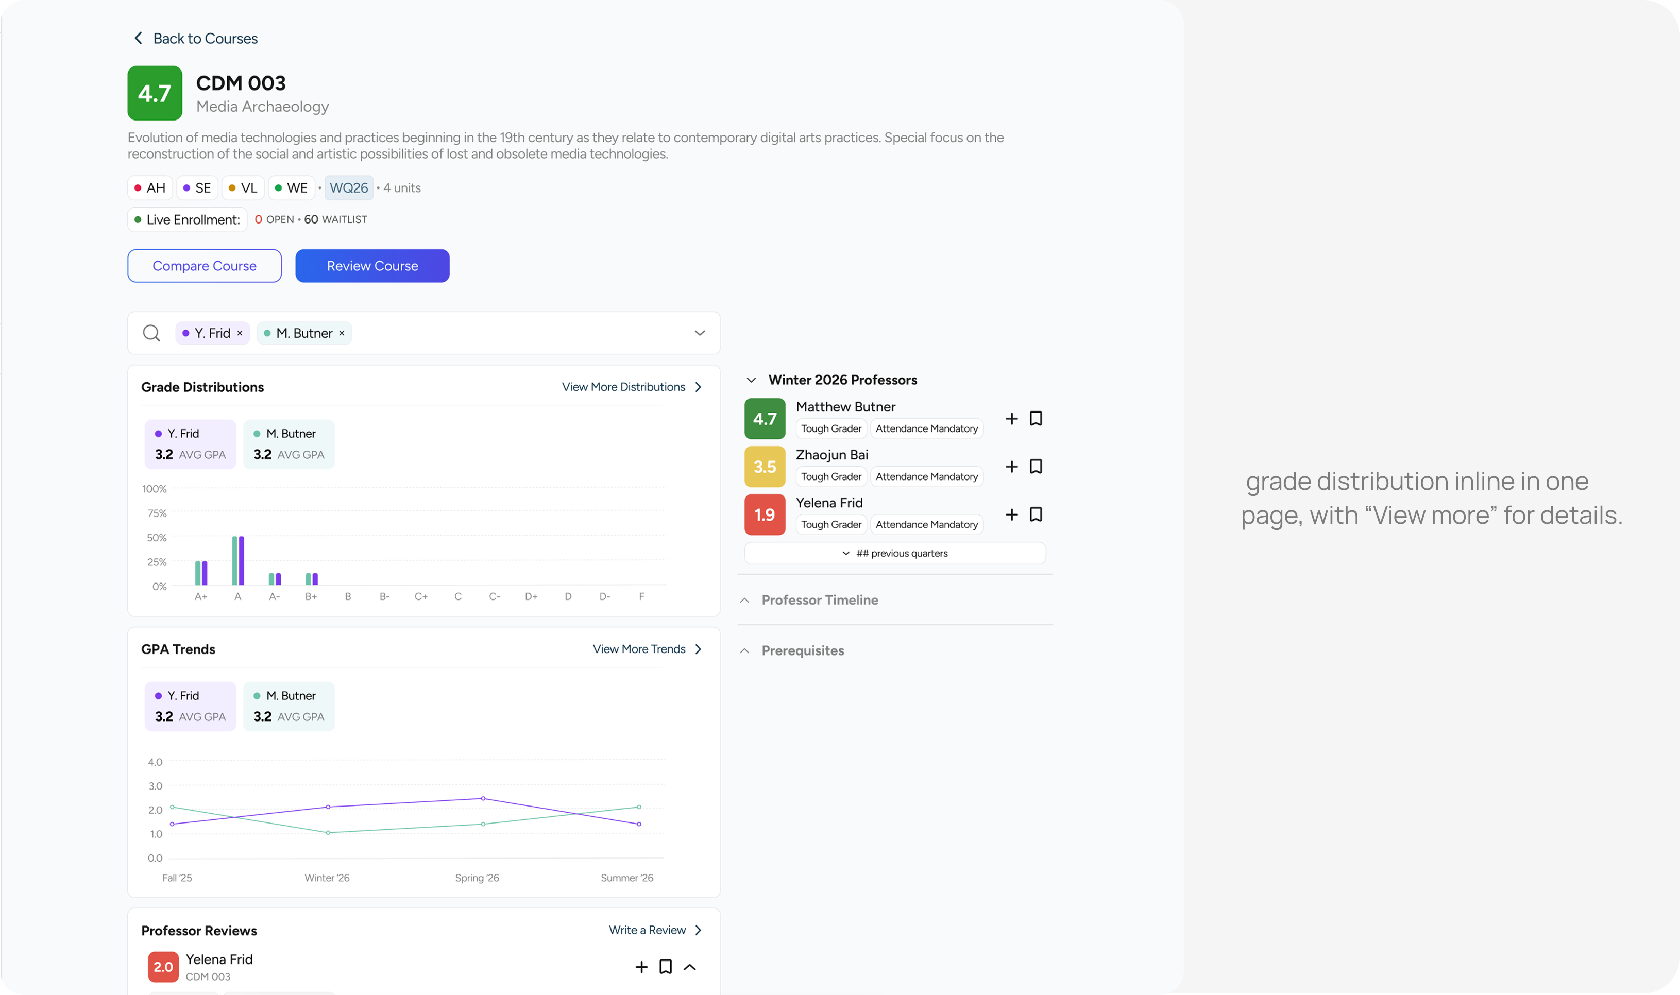Bookmark Zhaojun Bai
Screen dimensions: 1680x995
(x=1036, y=467)
